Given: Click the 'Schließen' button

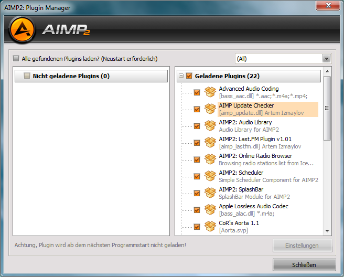Looking at the screenshot, I should [304, 265].
